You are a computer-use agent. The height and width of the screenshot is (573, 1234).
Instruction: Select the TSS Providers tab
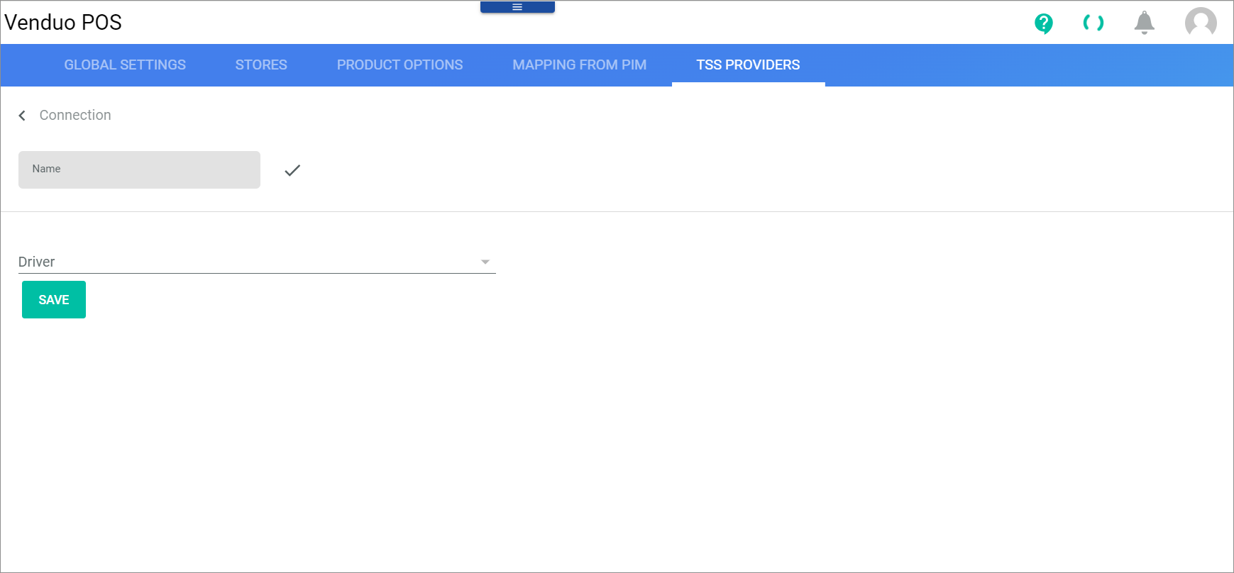point(748,65)
